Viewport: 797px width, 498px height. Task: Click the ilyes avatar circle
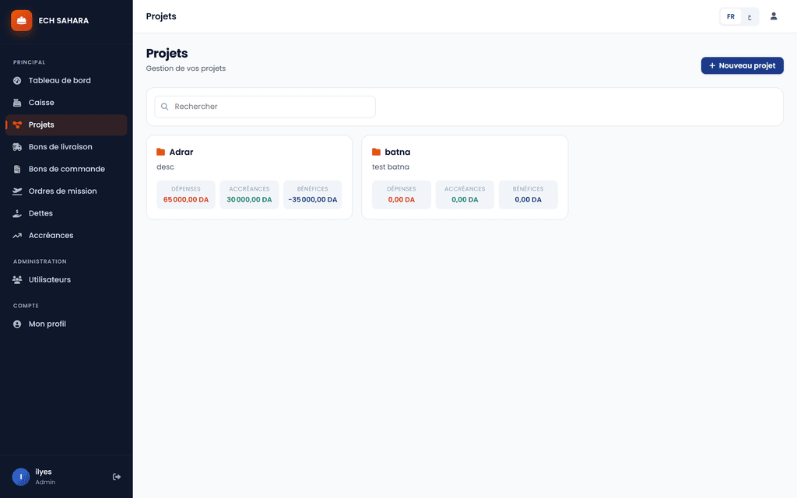click(x=21, y=477)
